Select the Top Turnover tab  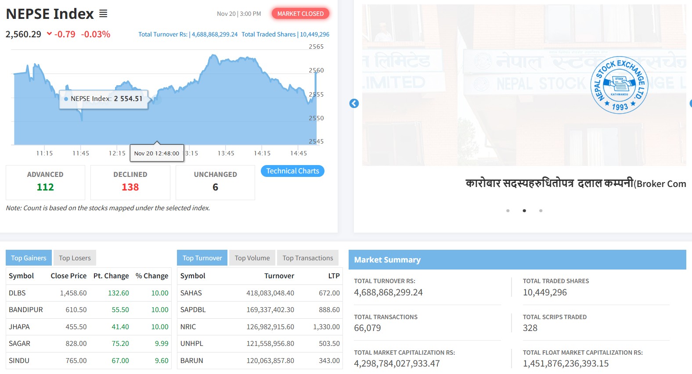click(202, 258)
